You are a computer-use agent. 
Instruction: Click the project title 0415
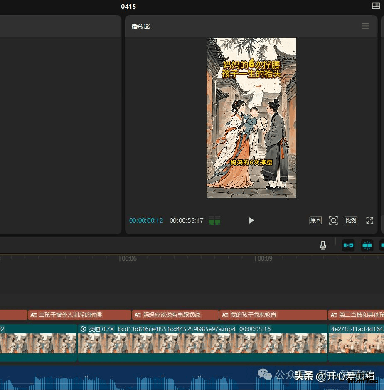pos(128,7)
